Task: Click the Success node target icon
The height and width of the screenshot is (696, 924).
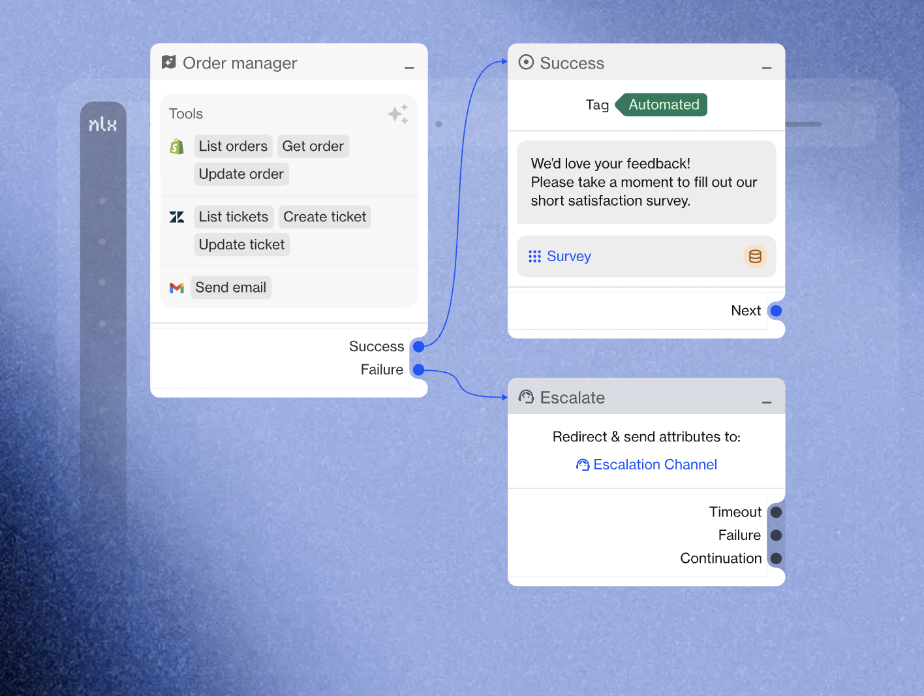Action: click(x=526, y=63)
